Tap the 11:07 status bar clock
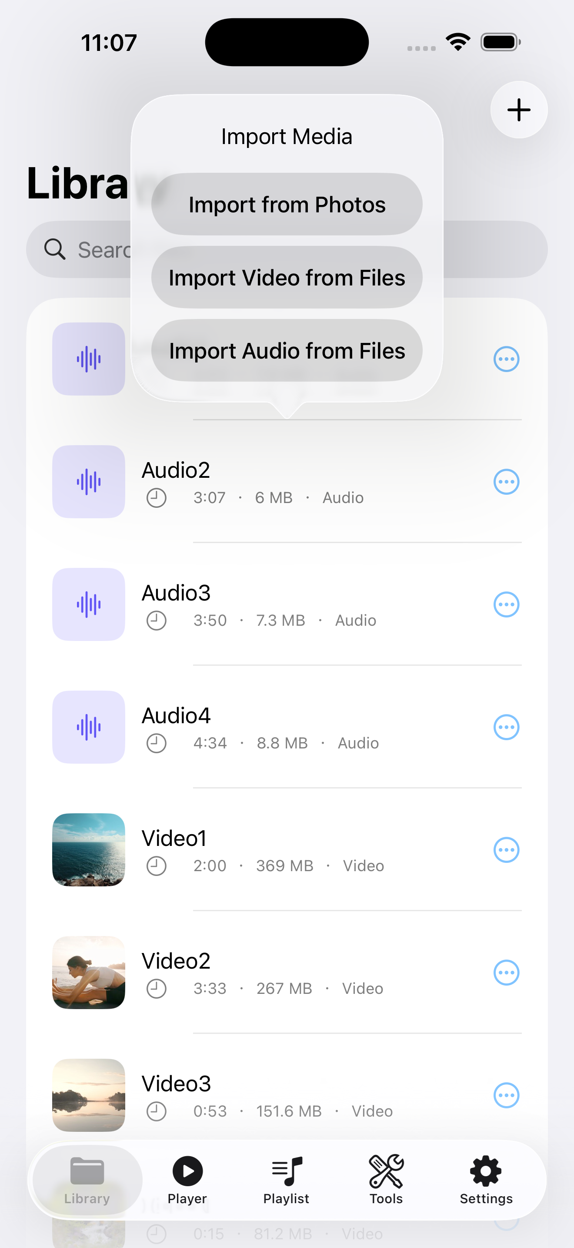This screenshot has width=574, height=1248. [x=109, y=43]
